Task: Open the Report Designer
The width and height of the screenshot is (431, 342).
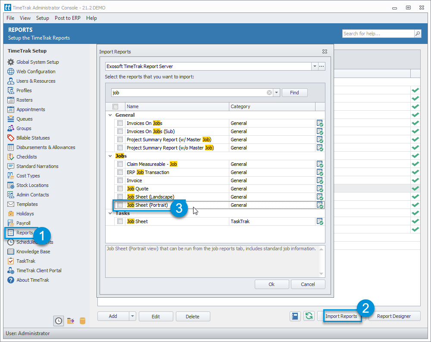Action: pyautogui.click(x=394, y=316)
